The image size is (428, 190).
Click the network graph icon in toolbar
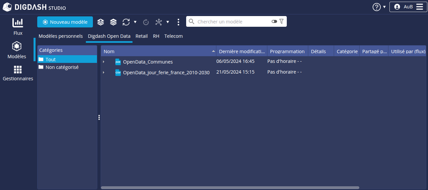159,22
